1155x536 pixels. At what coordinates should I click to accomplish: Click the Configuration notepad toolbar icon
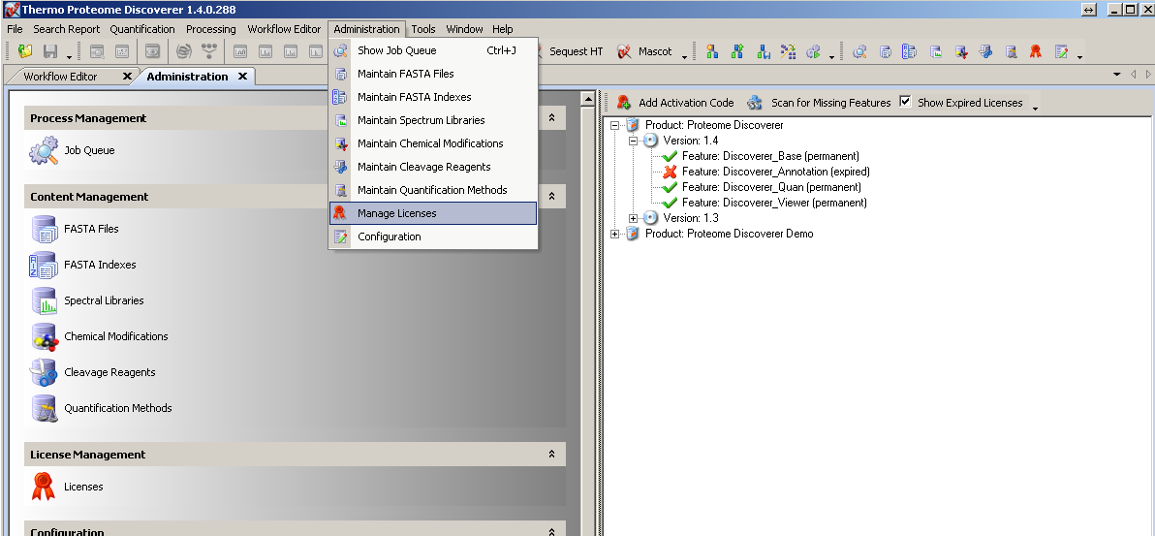point(1061,51)
